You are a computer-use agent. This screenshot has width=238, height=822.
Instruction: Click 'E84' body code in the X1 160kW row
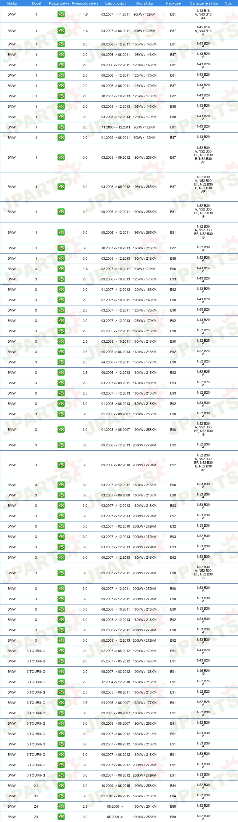tap(173, 796)
